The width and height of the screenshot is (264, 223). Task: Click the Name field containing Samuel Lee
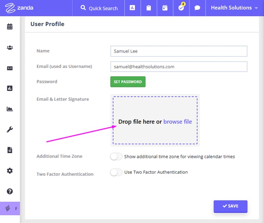(x=178, y=51)
